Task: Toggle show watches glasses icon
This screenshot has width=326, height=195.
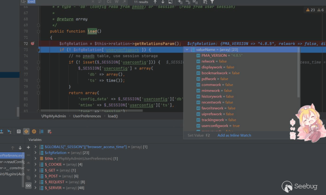Action: click(28, 186)
